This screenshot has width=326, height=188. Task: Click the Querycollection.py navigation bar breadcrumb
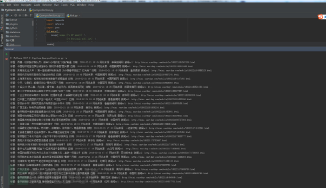point(41,10)
